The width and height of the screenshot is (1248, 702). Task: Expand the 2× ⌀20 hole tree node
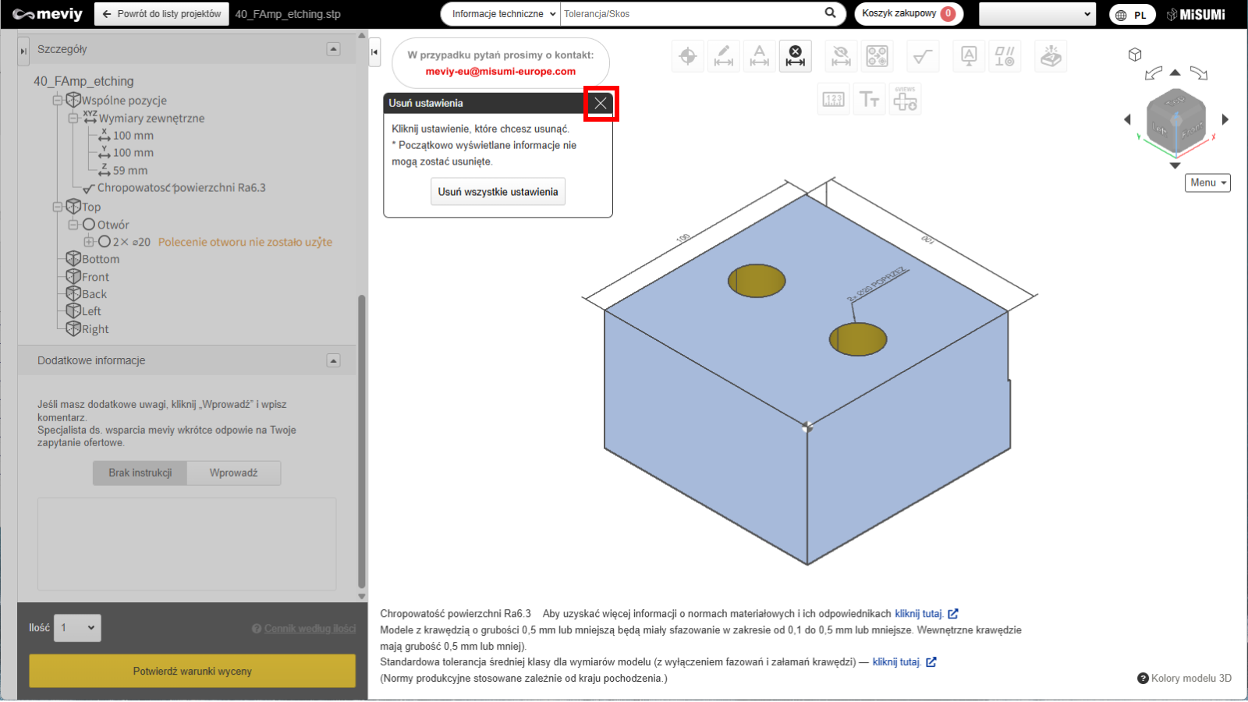point(89,242)
